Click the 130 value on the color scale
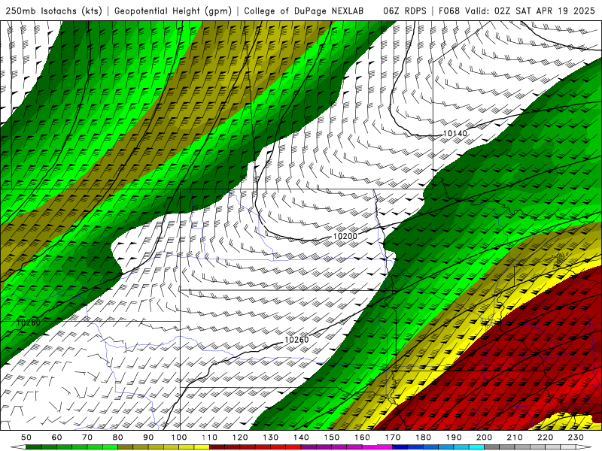This screenshot has height=451, width=602. 271,437
